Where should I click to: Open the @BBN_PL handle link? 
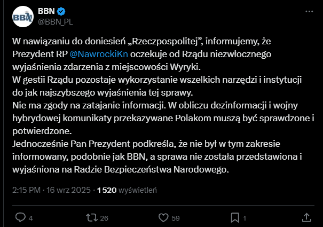(56, 22)
